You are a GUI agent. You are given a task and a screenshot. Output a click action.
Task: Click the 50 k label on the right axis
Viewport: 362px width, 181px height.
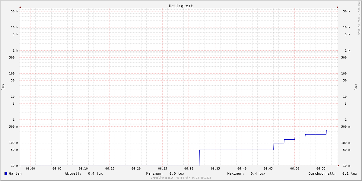click(346, 11)
